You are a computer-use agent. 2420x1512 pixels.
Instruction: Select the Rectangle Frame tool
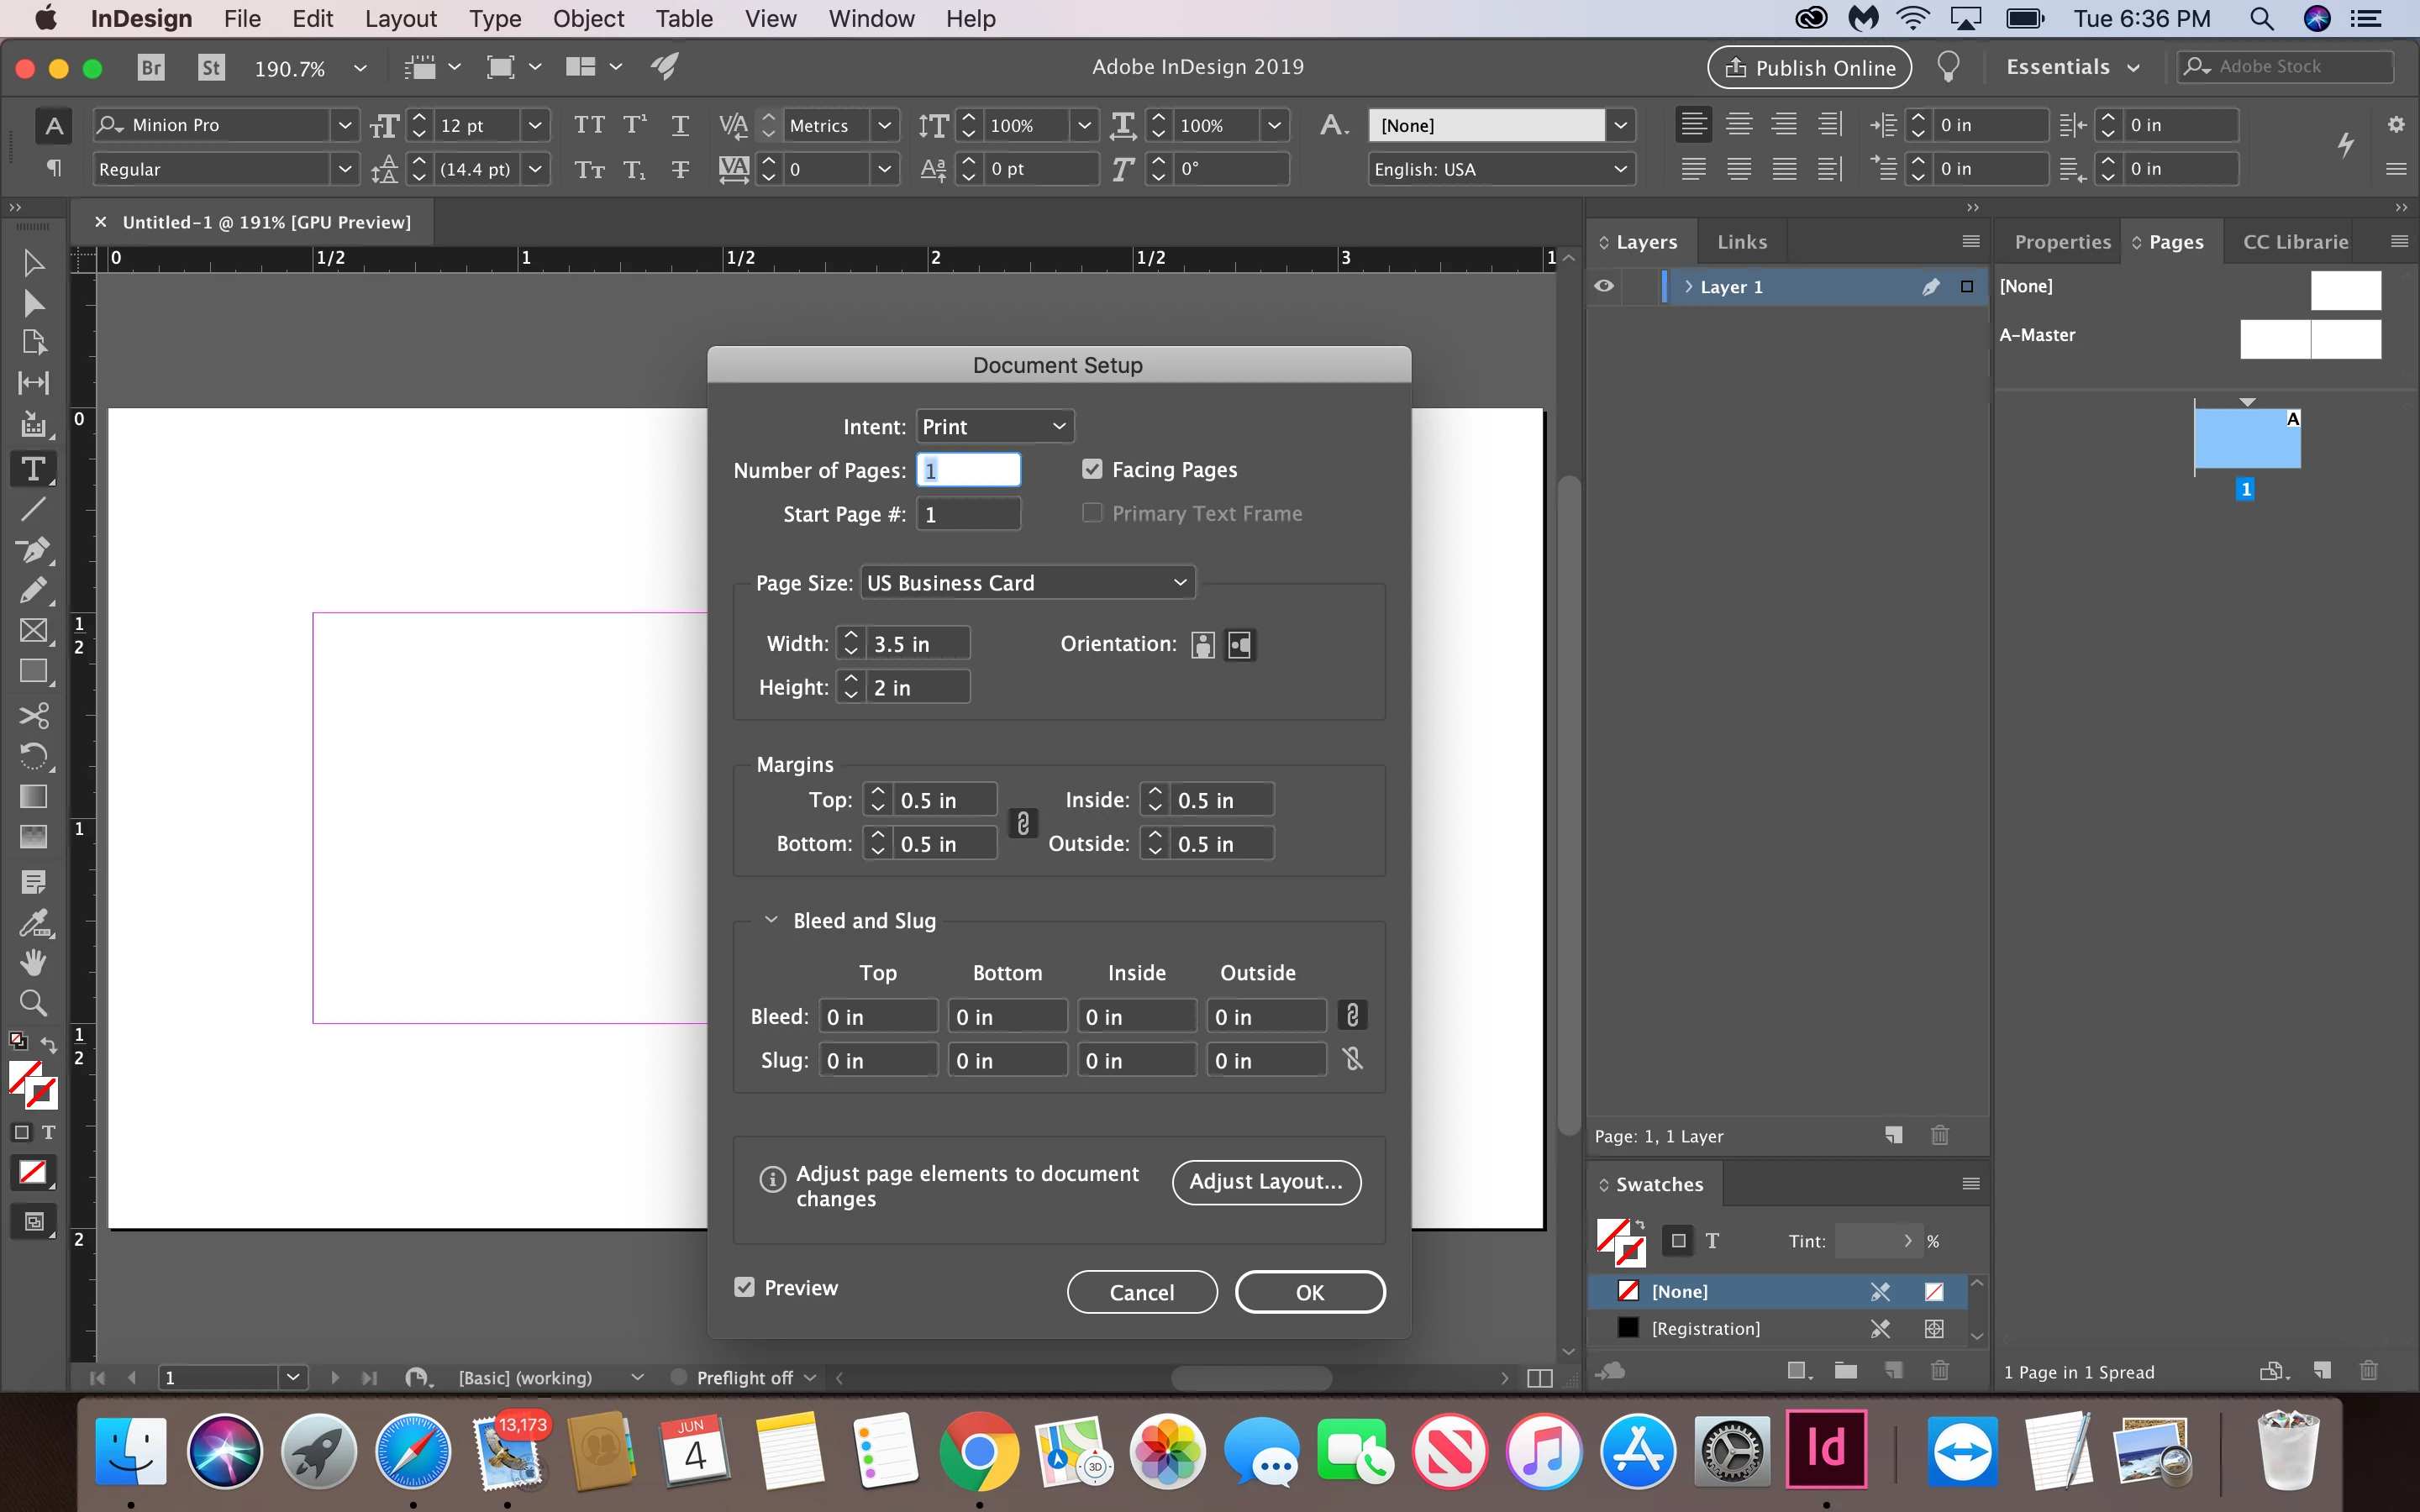33,630
